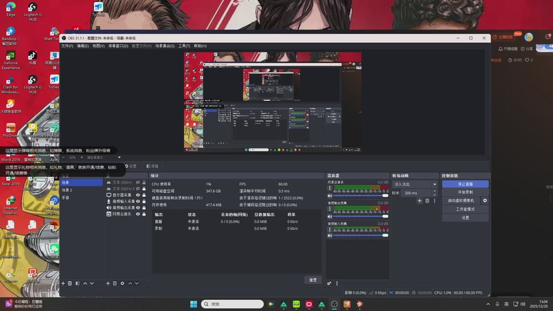Open OBS app in Windows taskbar

335,304
